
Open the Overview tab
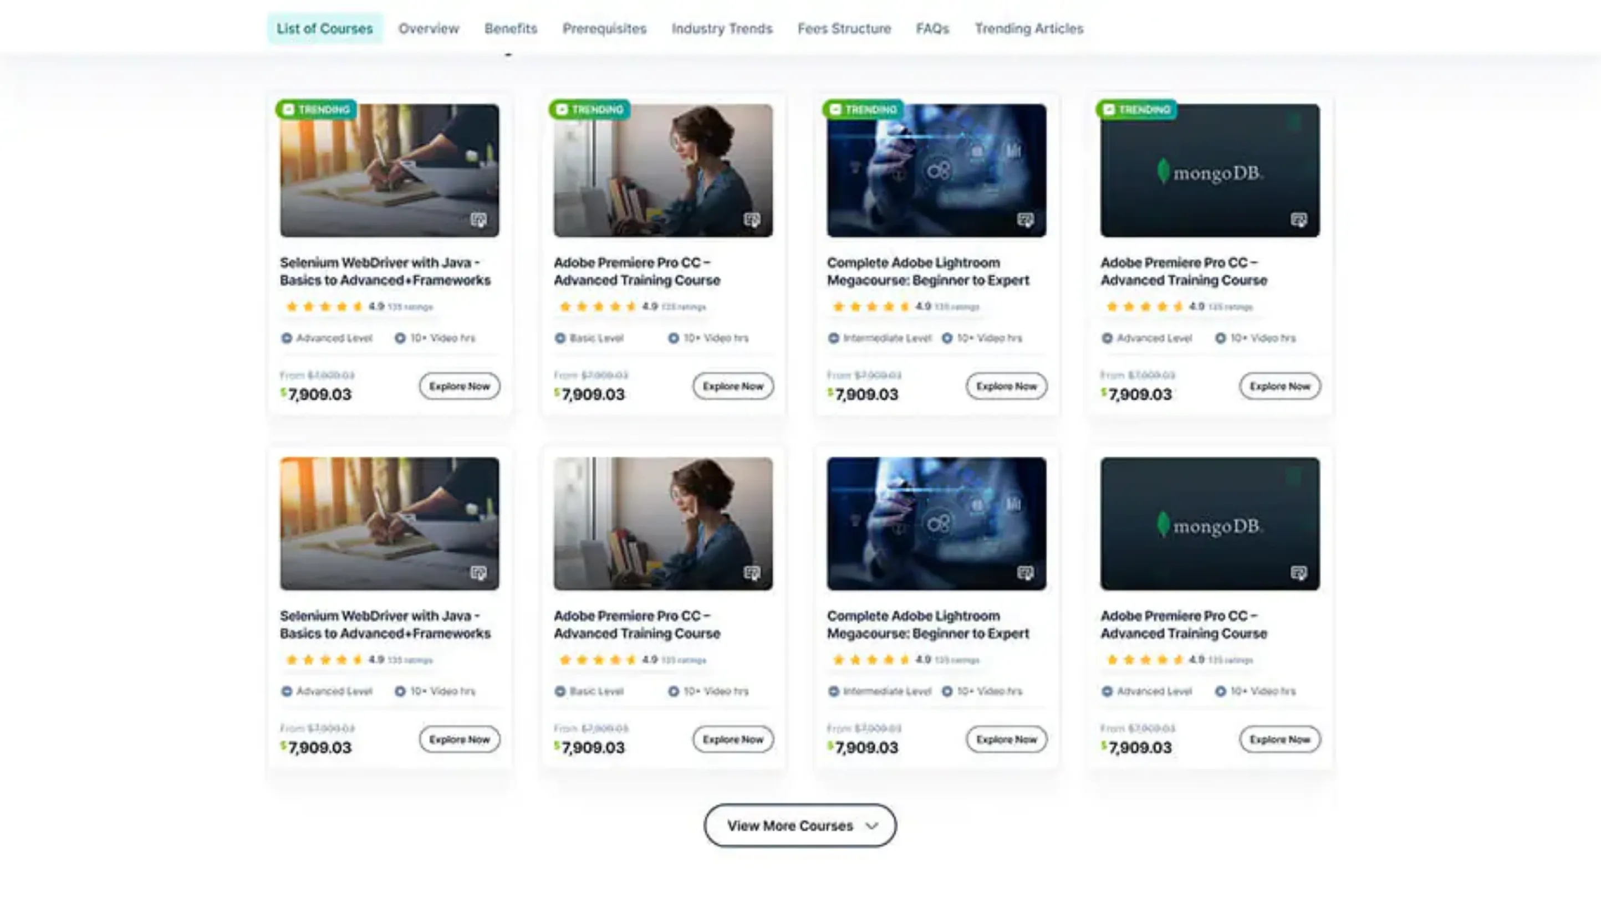point(429,28)
